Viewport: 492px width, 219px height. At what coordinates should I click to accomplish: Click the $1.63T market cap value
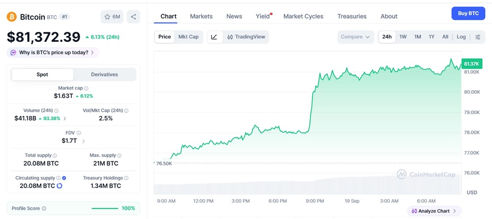[63, 96]
